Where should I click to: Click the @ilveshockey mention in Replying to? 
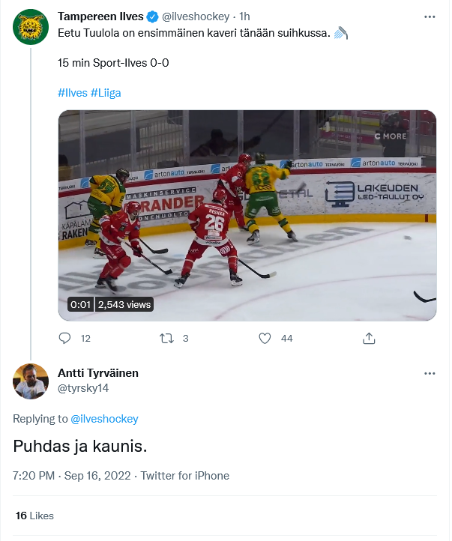coord(104,419)
